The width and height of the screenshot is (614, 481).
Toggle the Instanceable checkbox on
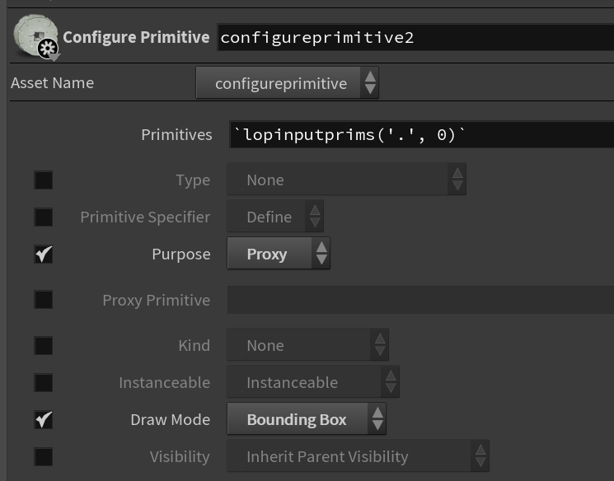coord(44,383)
